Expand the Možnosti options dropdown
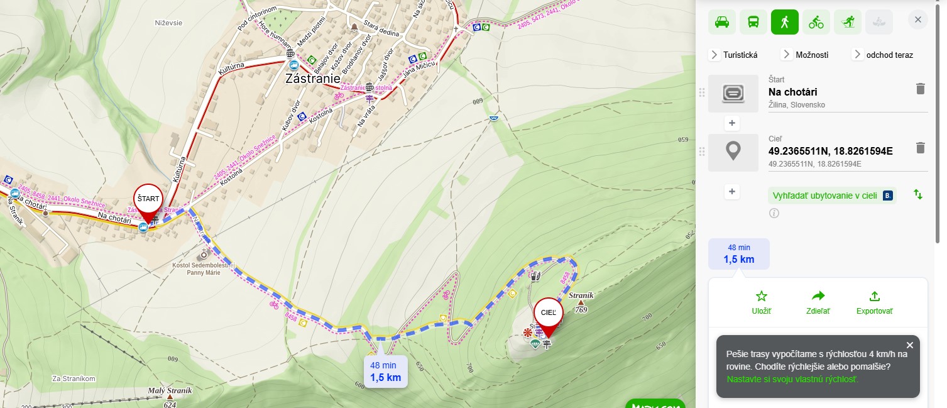This screenshot has width=947, height=408. (x=804, y=55)
